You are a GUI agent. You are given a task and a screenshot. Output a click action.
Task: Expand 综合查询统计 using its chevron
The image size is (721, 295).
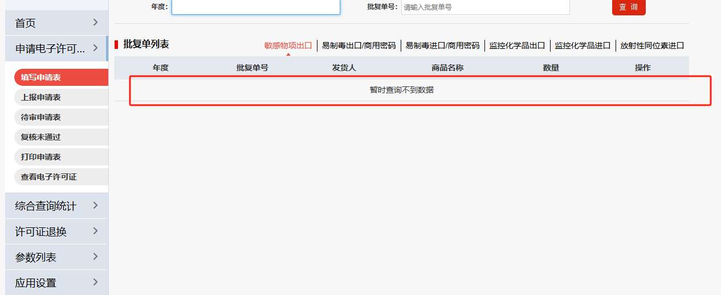click(x=95, y=205)
